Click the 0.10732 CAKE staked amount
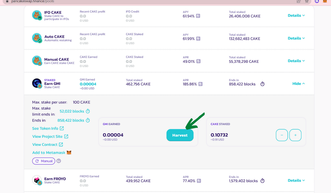The width and height of the screenshot is (331, 193). (x=219, y=135)
